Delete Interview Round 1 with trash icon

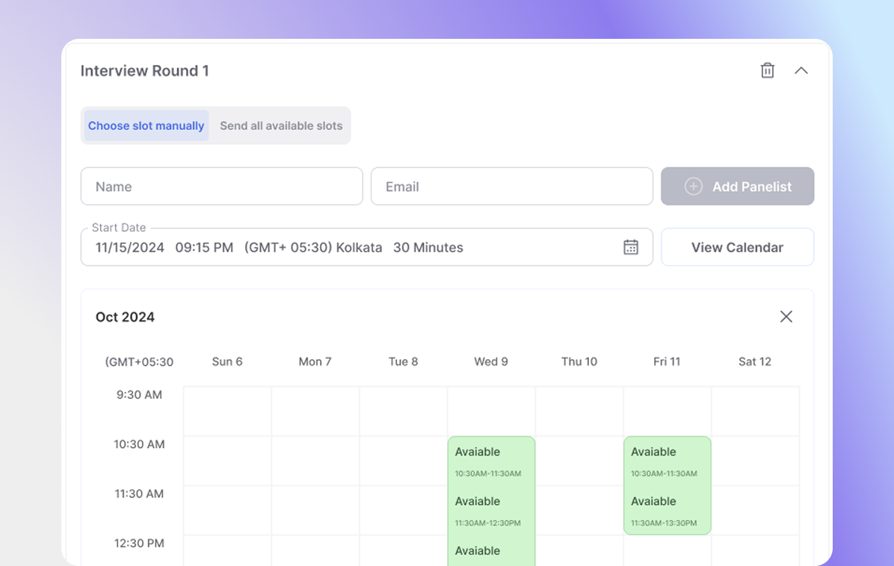click(768, 70)
